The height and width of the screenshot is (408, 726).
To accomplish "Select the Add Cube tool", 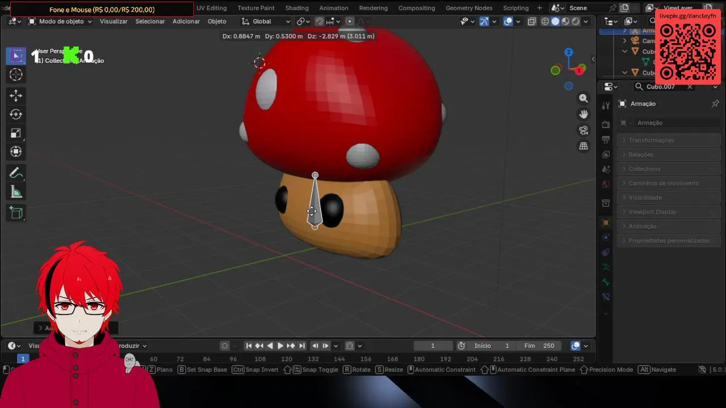I will pos(16,213).
